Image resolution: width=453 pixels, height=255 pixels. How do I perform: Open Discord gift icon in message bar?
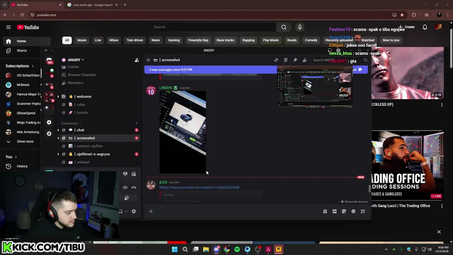325,211
